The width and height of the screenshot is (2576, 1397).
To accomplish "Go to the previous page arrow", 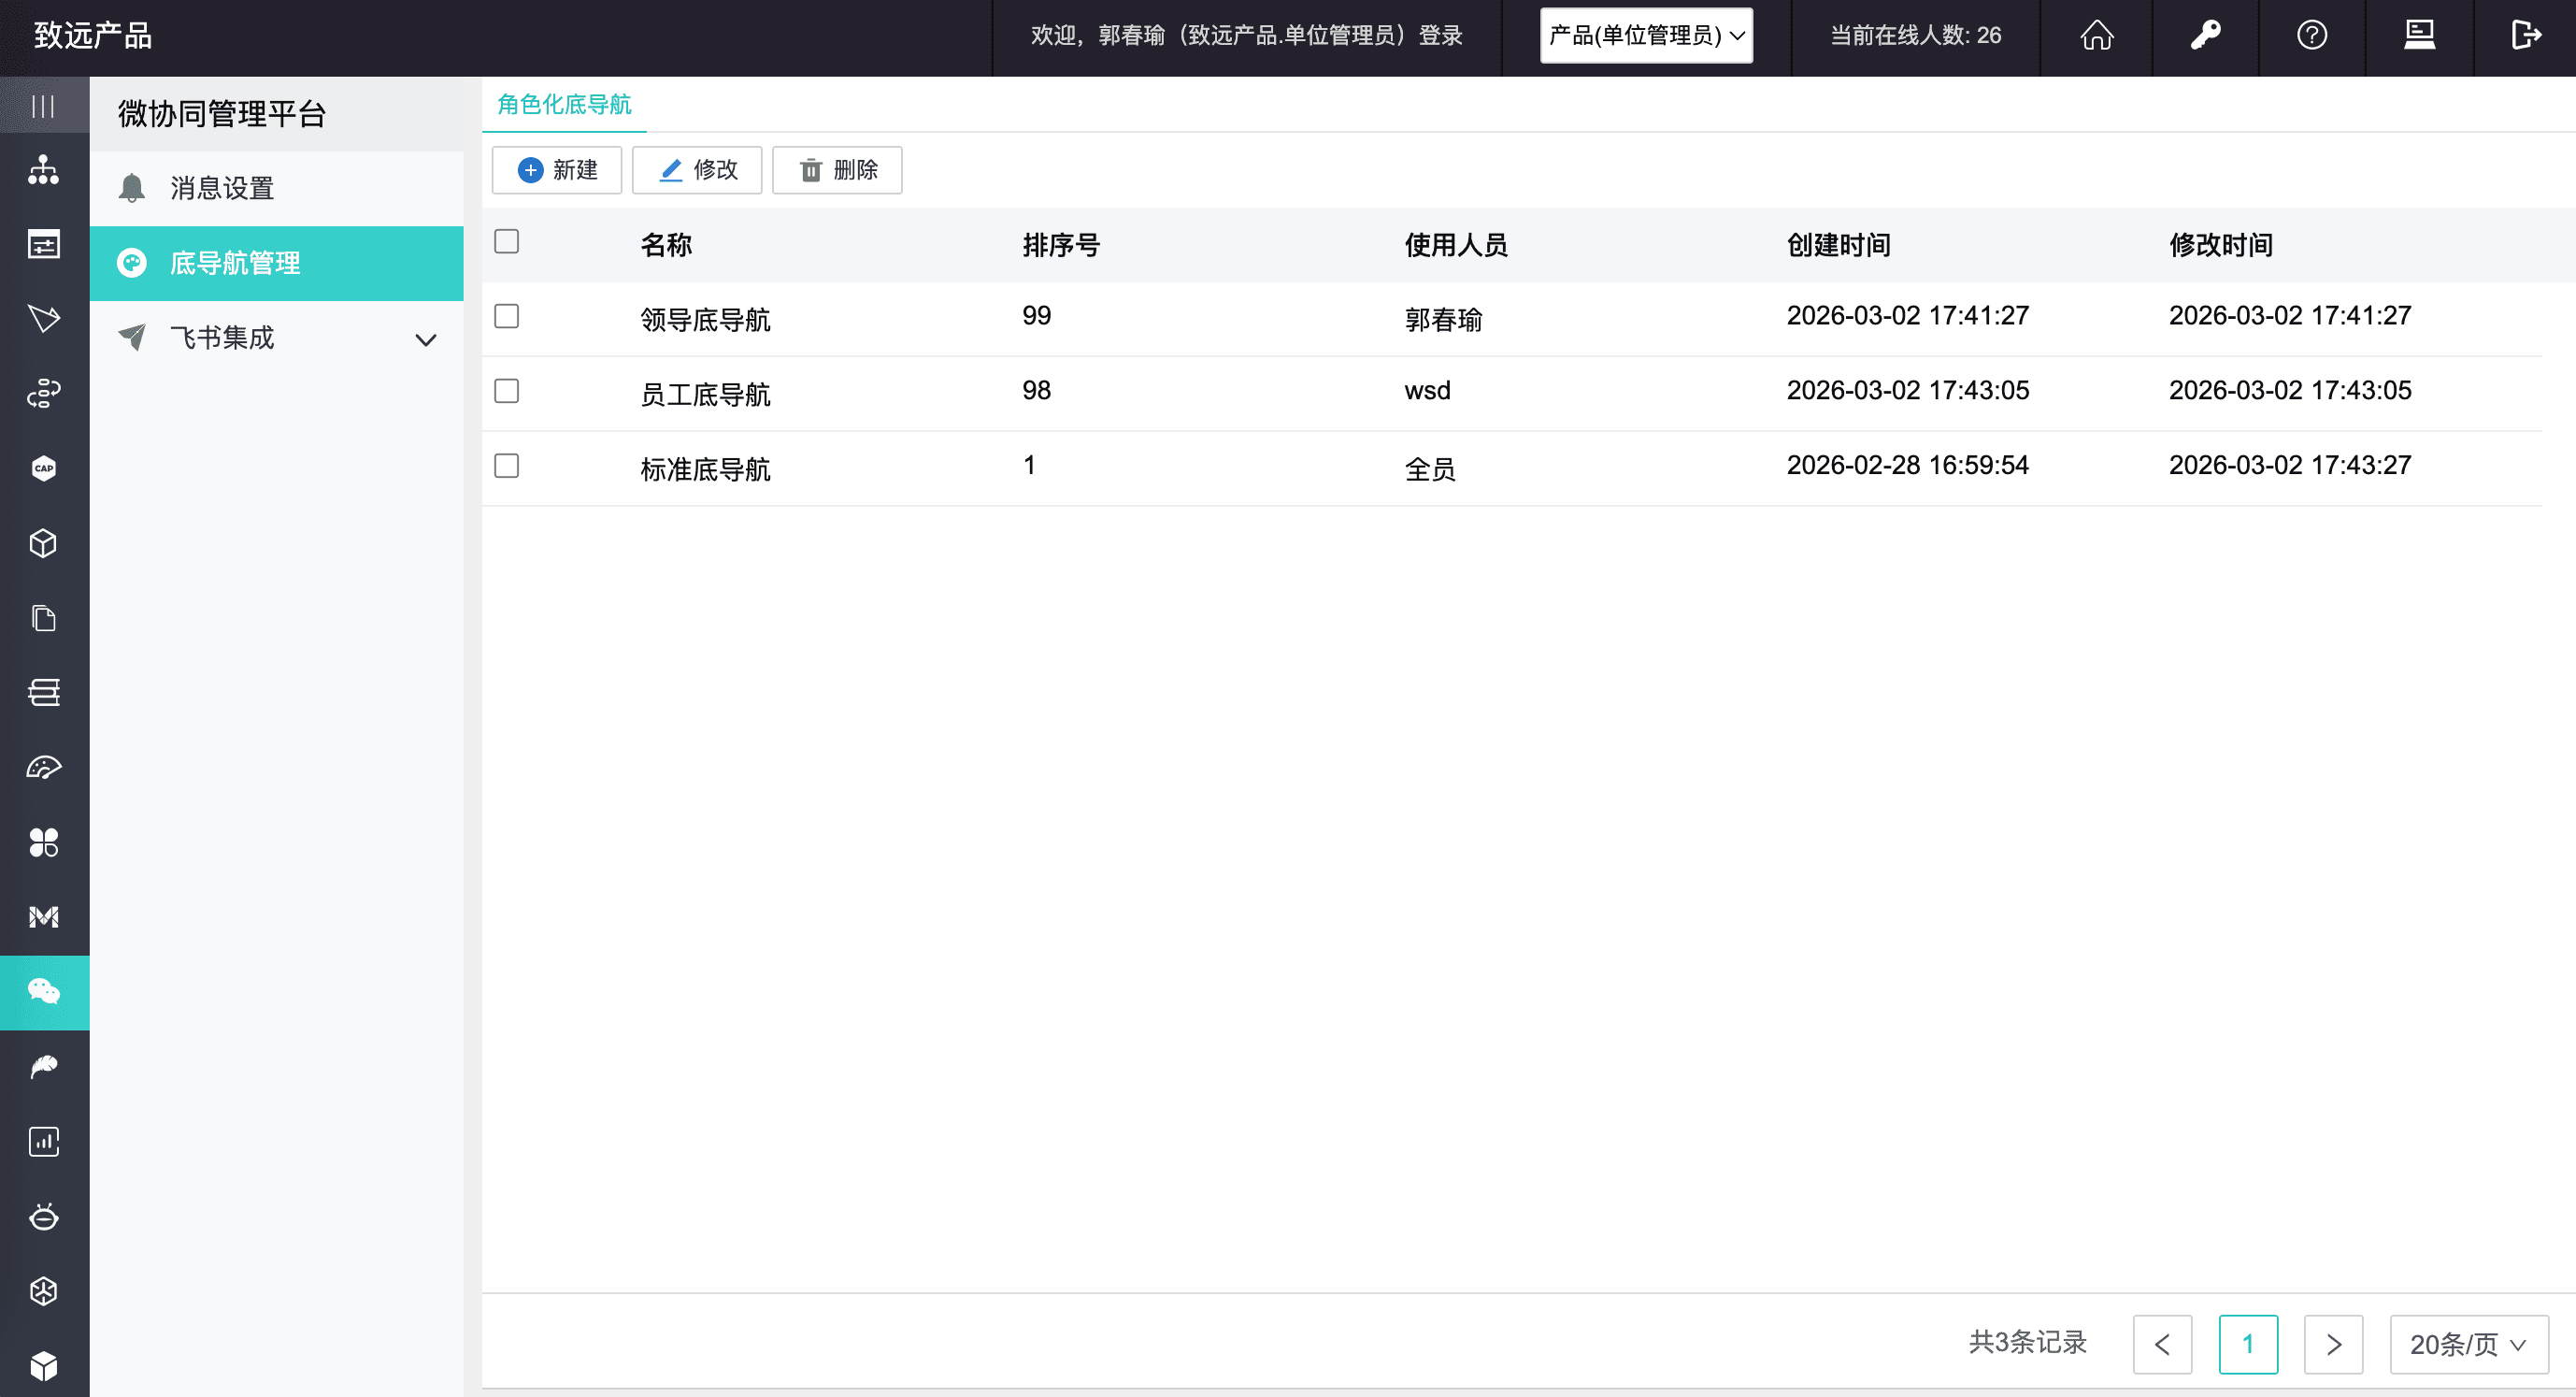I will [x=2162, y=1344].
